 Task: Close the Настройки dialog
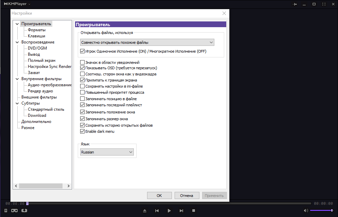(x=224, y=13)
